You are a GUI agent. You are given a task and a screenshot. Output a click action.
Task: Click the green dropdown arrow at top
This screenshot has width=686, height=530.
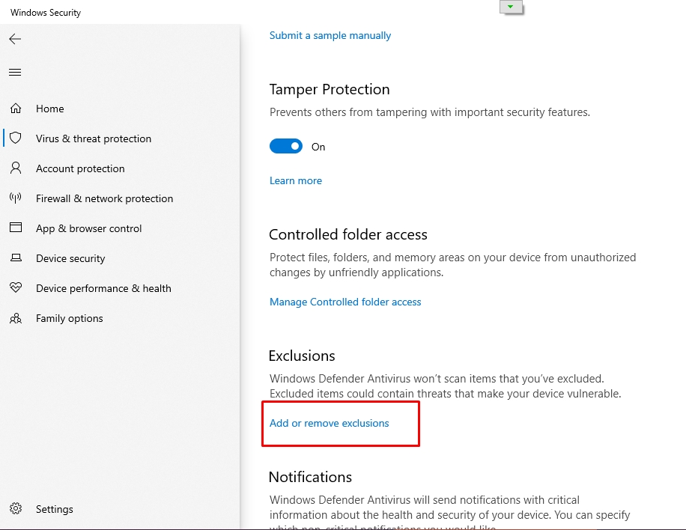pos(510,7)
